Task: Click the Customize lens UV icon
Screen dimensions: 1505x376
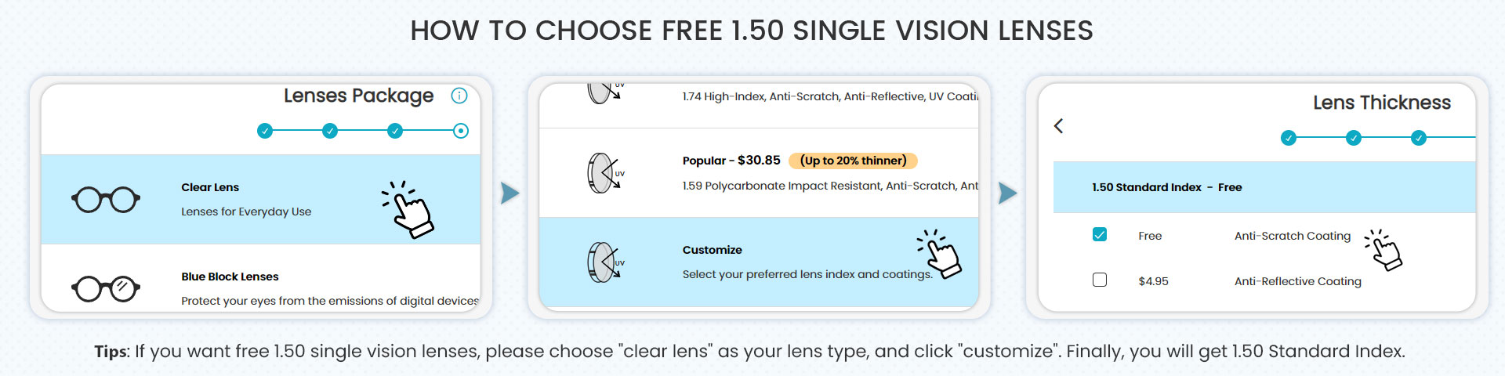Action: click(x=605, y=262)
